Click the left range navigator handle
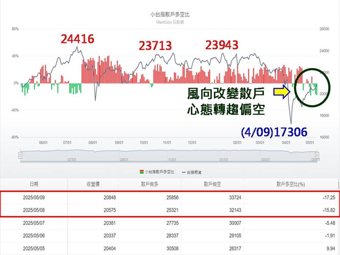 pos(20,155)
